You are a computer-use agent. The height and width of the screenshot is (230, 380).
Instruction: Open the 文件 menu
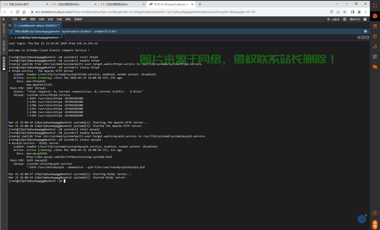click(x=15, y=19)
